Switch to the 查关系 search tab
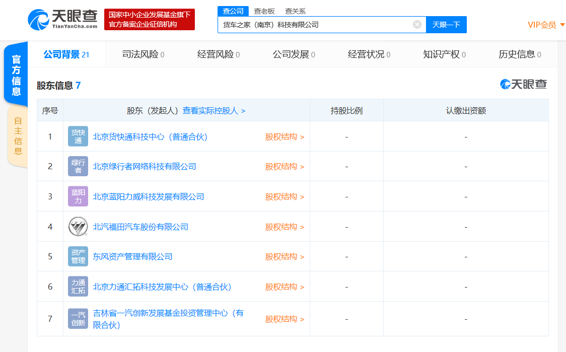The image size is (566, 352). pos(295,11)
